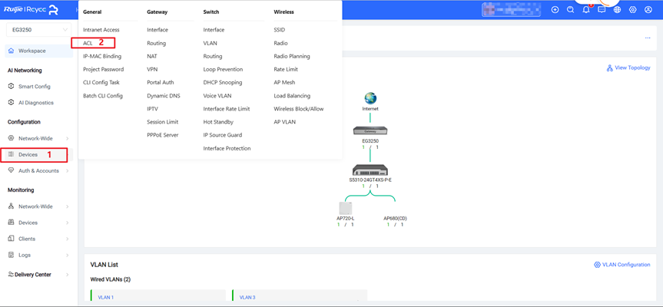Open IP Source Guard under Switch
The width and height of the screenshot is (663, 307).
(x=223, y=135)
